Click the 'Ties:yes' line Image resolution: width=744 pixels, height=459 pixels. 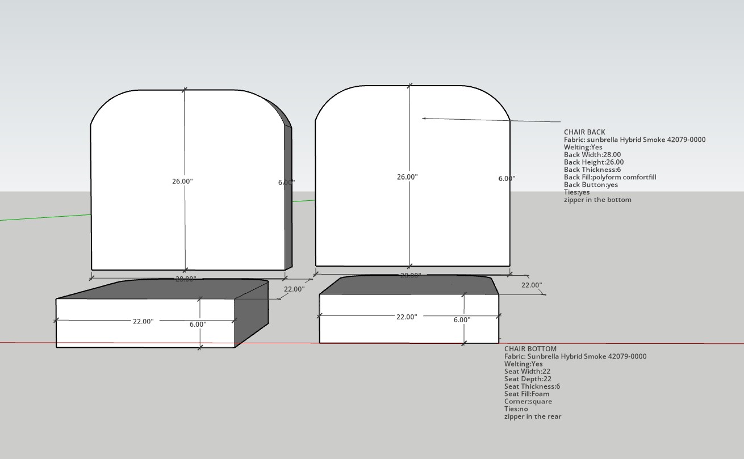click(577, 192)
